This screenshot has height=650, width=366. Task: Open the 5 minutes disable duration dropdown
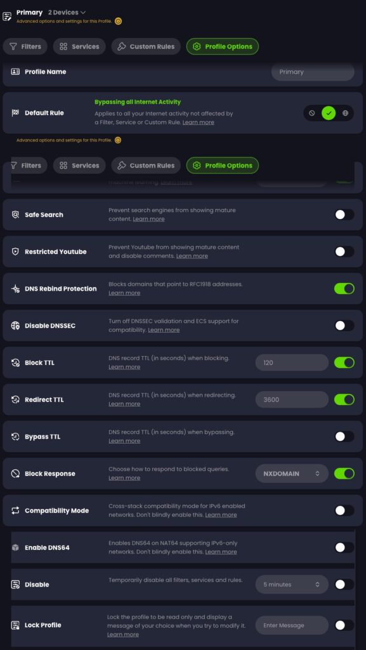(x=292, y=585)
